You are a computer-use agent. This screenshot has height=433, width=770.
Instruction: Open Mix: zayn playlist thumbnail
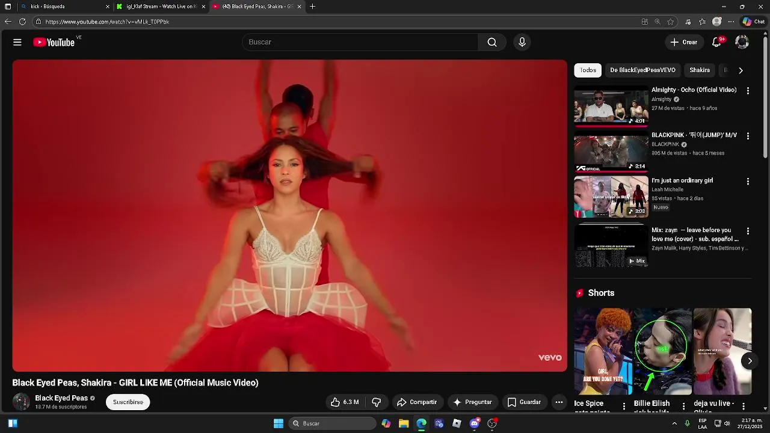coord(611,246)
